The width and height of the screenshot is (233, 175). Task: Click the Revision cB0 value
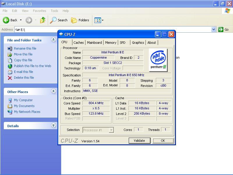coord(163,85)
